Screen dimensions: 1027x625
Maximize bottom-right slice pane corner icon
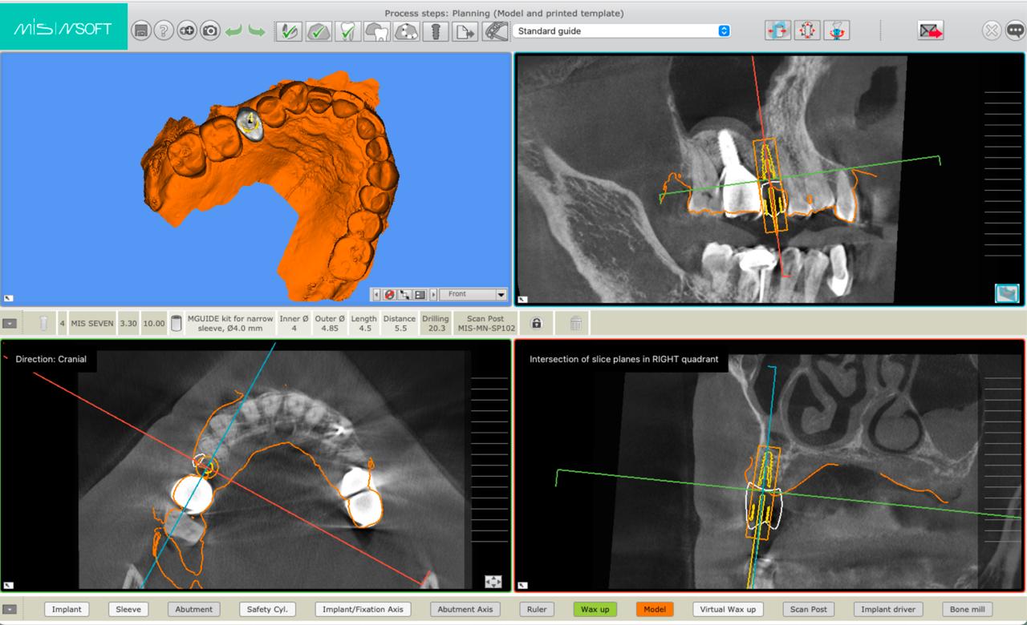pyautogui.click(x=523, y=585)
